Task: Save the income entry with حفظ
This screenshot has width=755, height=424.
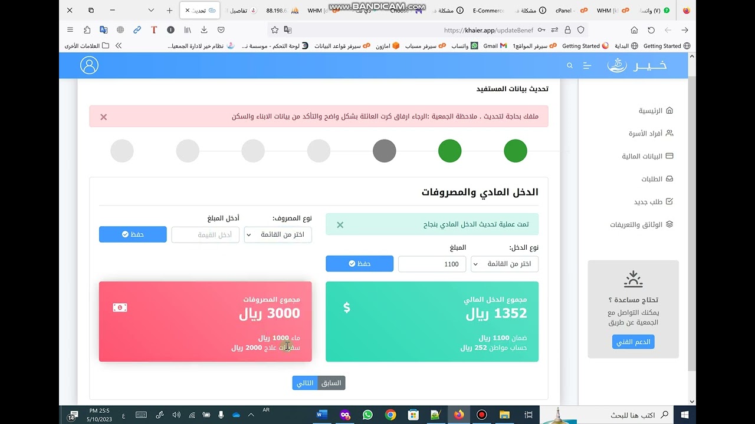Action: point(359,264)
